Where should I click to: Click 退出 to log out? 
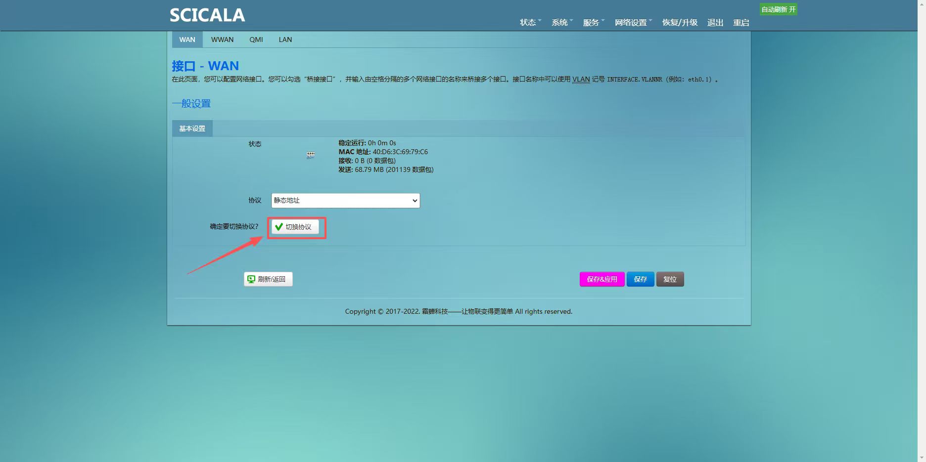point(715,22)
